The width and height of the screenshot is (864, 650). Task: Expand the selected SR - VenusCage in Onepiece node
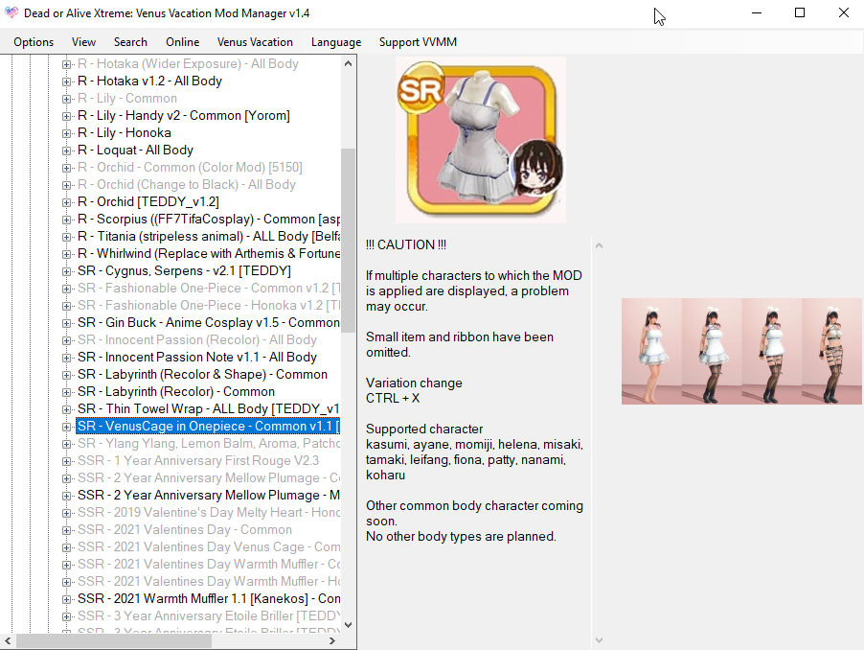[66, 427]
